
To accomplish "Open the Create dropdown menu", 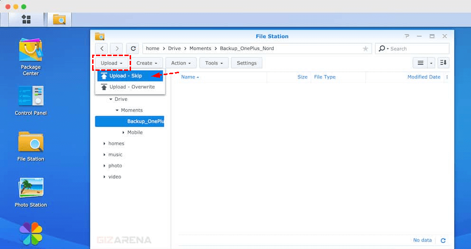I will click(x=147, y=63).
